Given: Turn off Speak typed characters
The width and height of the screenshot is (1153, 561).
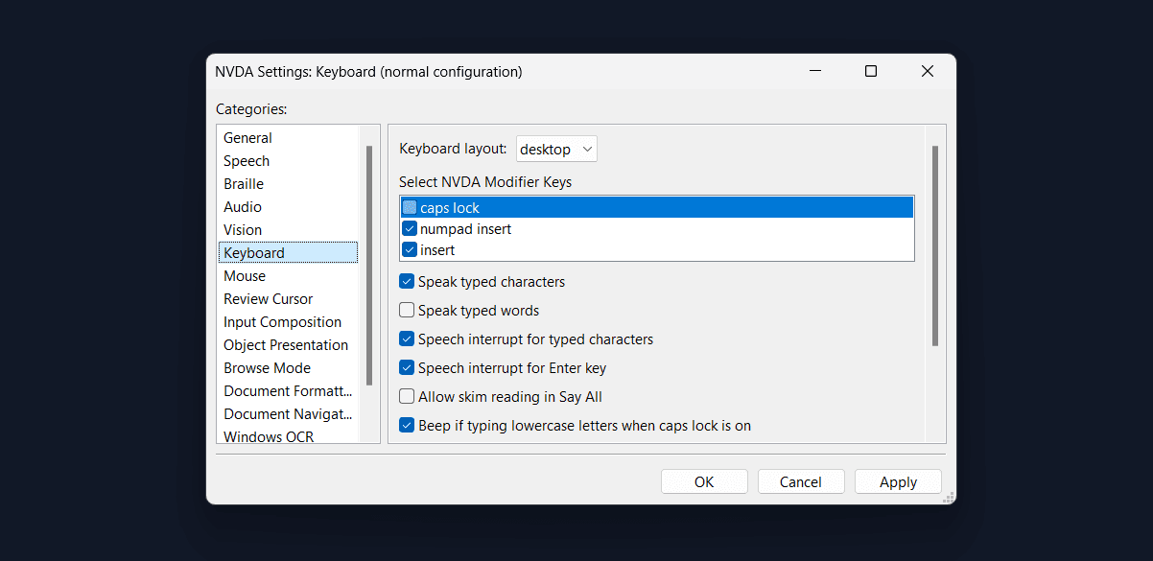Looking at the screenshot, I should (406, 281).
